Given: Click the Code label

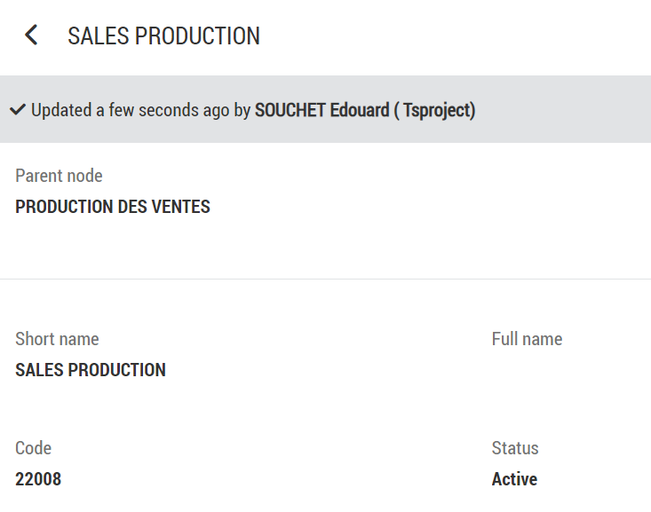Looking at the screenshot, I should click(34, 448).
